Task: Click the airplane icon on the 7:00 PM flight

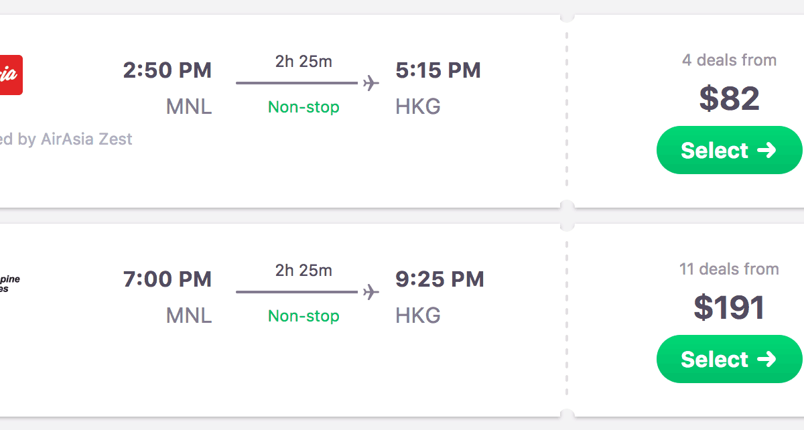Action: point(371,292)
